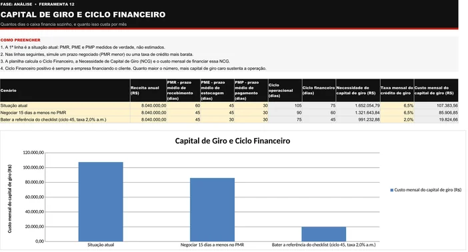
Task: Click instruction line 2 about 'prazo negociado'
Action: [97, 55]
